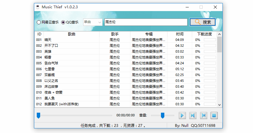
Task: Select the song 稻香
Action: pos(48,57)
